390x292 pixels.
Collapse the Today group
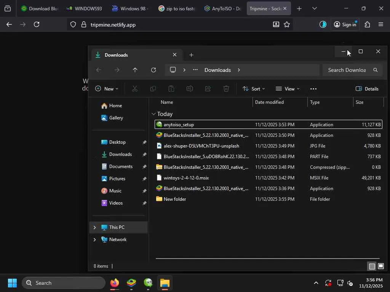153,114
